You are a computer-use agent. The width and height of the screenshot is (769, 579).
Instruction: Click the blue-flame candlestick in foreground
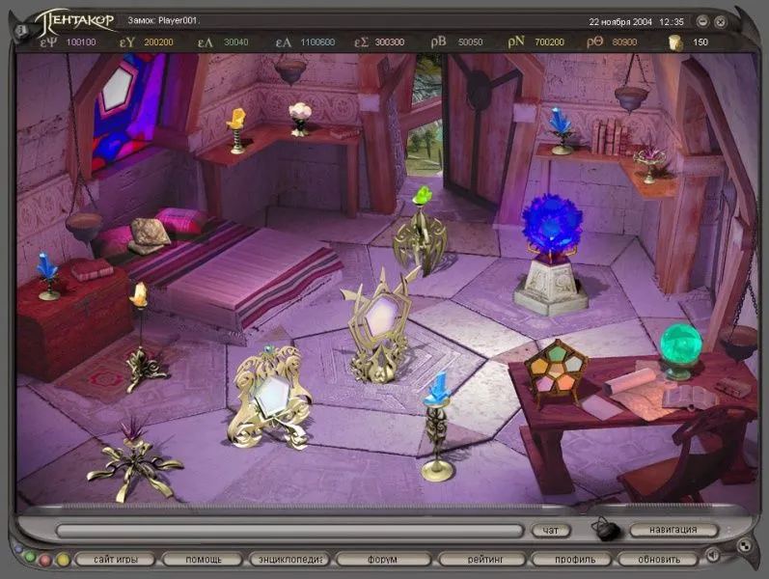coord(438,425)
